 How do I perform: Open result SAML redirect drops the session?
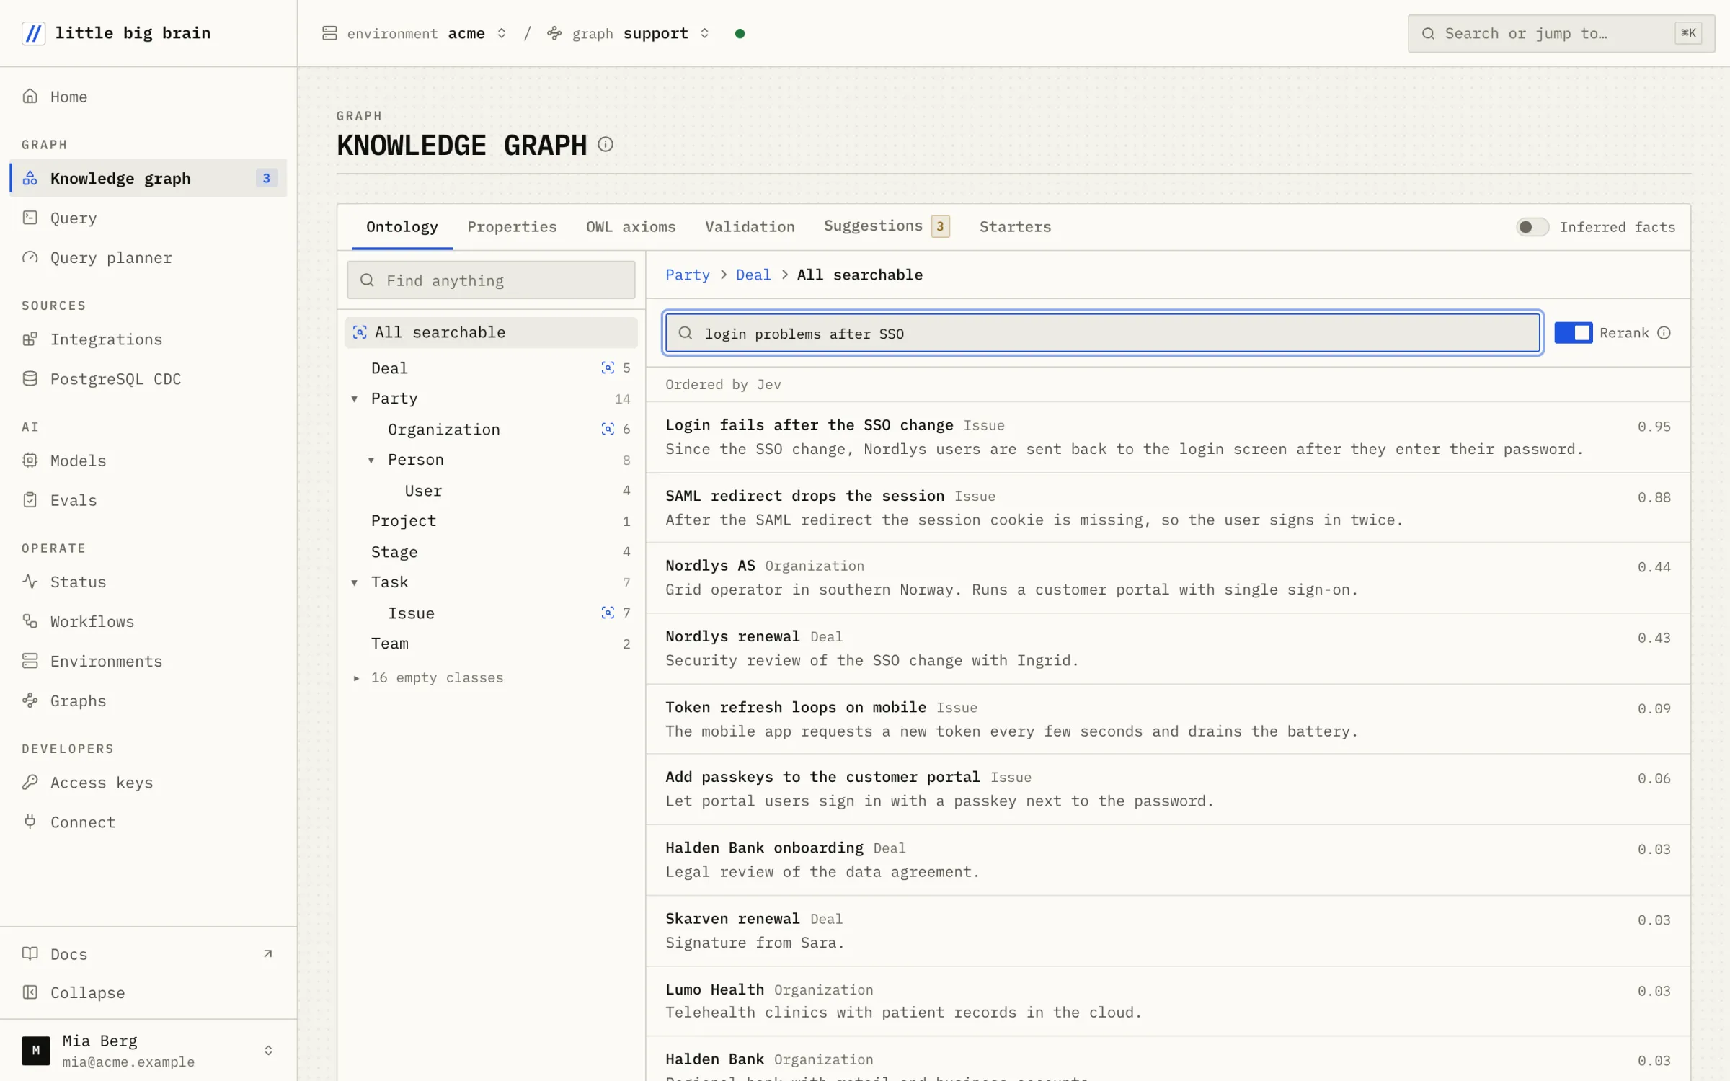(x=1168, y=507)
